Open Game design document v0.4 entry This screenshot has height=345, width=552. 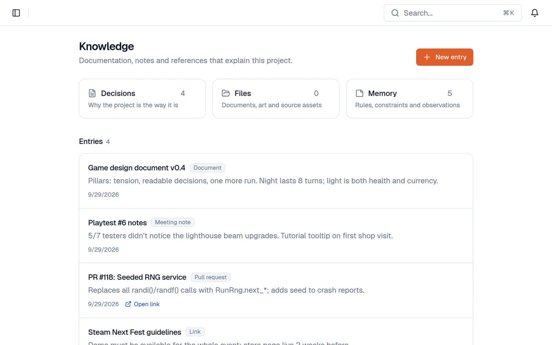coord(276,181)
